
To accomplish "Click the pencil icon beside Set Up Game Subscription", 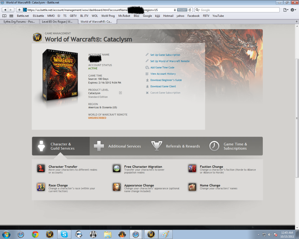I will point(147,55).
